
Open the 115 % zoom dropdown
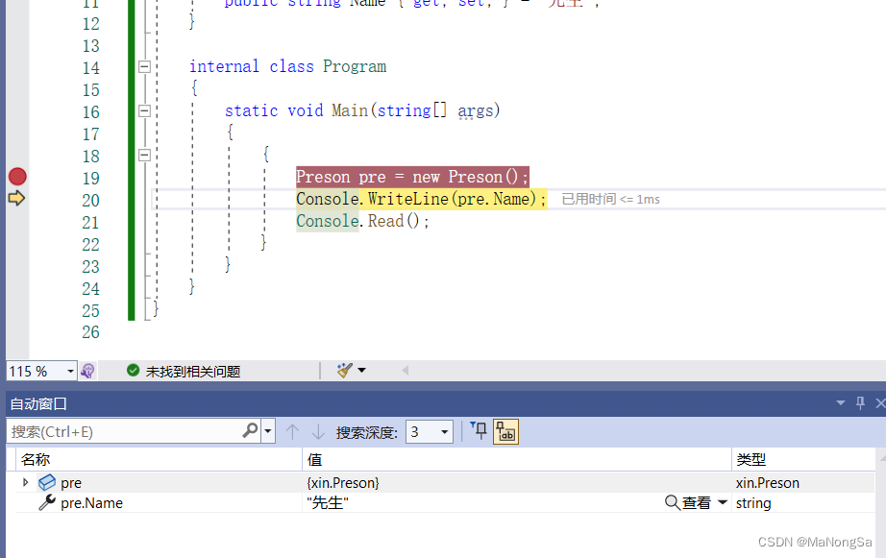click(70, 371)
